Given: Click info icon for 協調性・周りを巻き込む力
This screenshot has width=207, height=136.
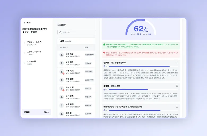Looking at the screenshot, I should pyautogui.click(x=177, y=63).
